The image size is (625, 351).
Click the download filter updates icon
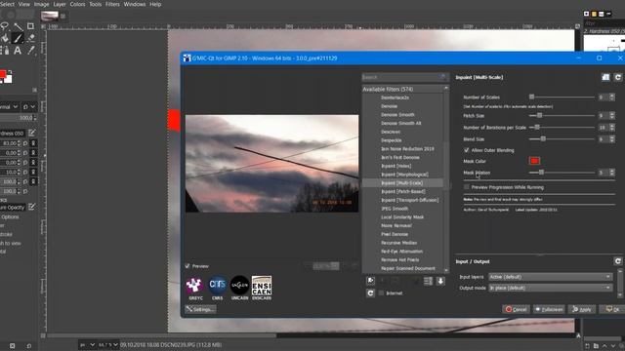(440, 281)
